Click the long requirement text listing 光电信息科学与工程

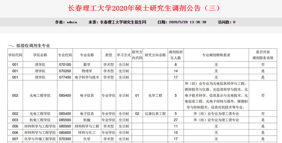pyautogui.click(x=216, y=96)
